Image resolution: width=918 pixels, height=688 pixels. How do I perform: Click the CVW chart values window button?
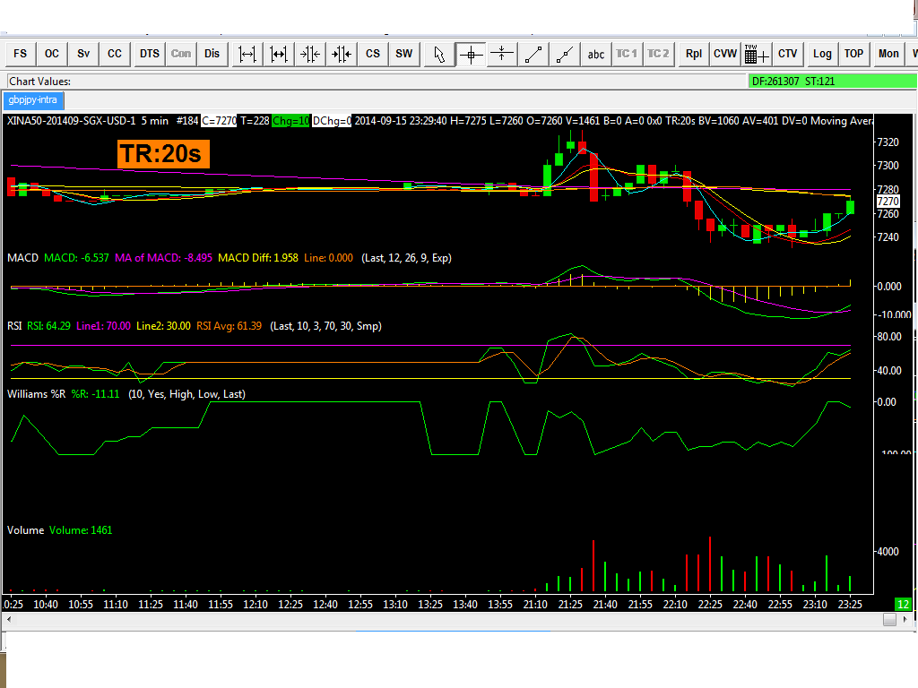coord(725,54)
